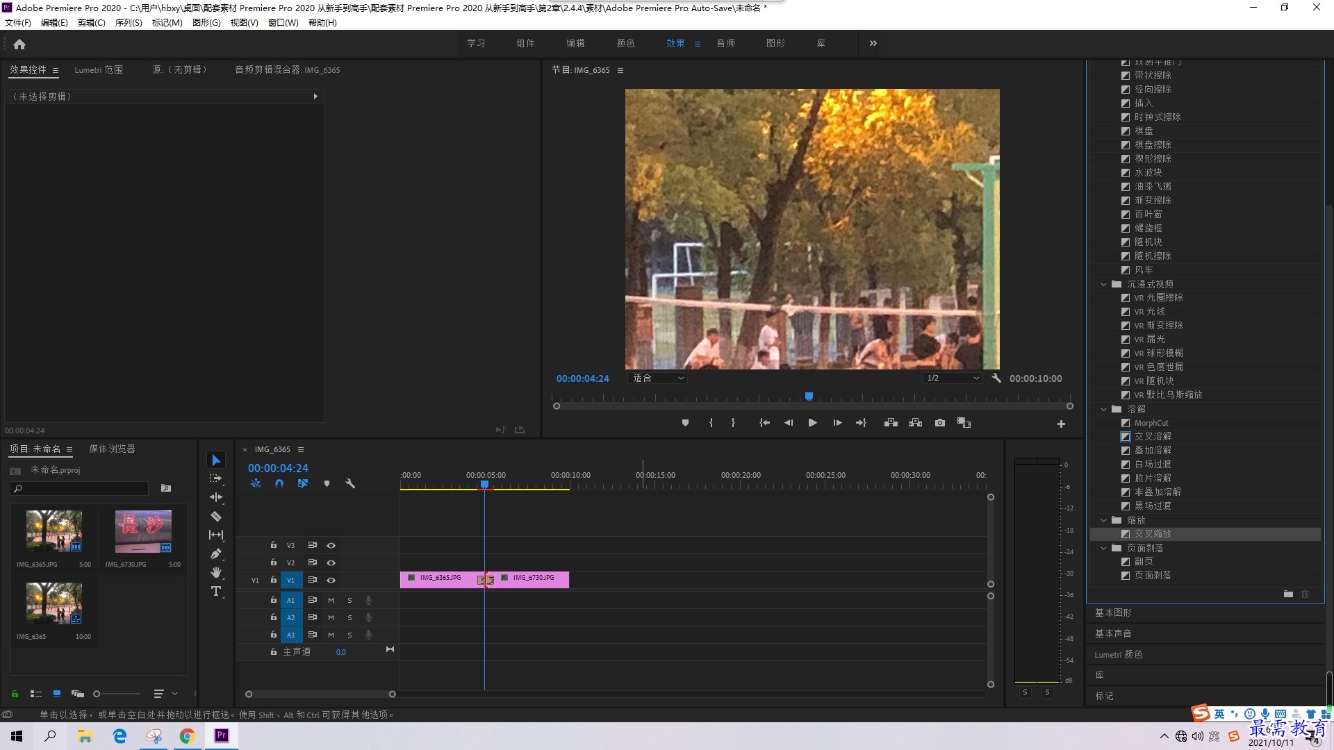Click Mark In button
Screen dimensions: 1334x750
[x=711, y=423]
